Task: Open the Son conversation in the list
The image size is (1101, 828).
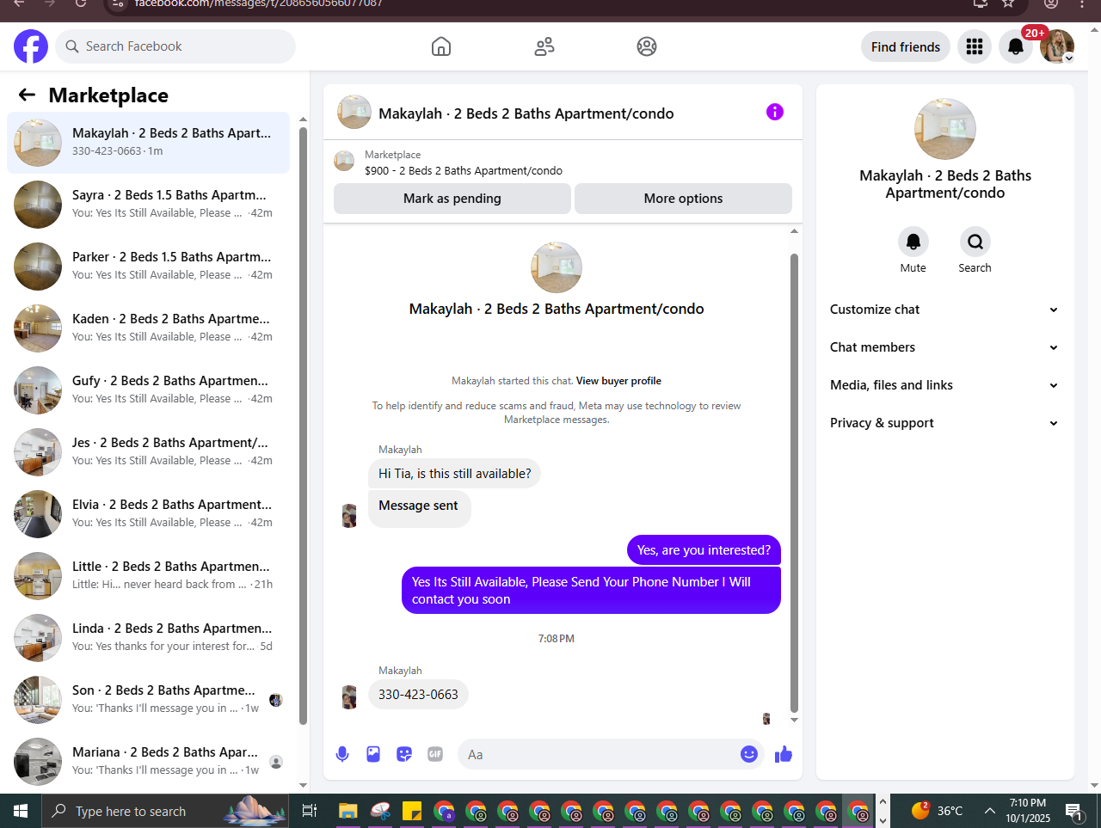Action: click(x=148, y=700)
